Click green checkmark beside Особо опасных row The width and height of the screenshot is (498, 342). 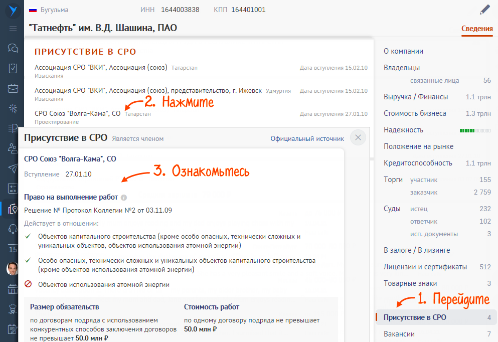(x=28, y=260)
